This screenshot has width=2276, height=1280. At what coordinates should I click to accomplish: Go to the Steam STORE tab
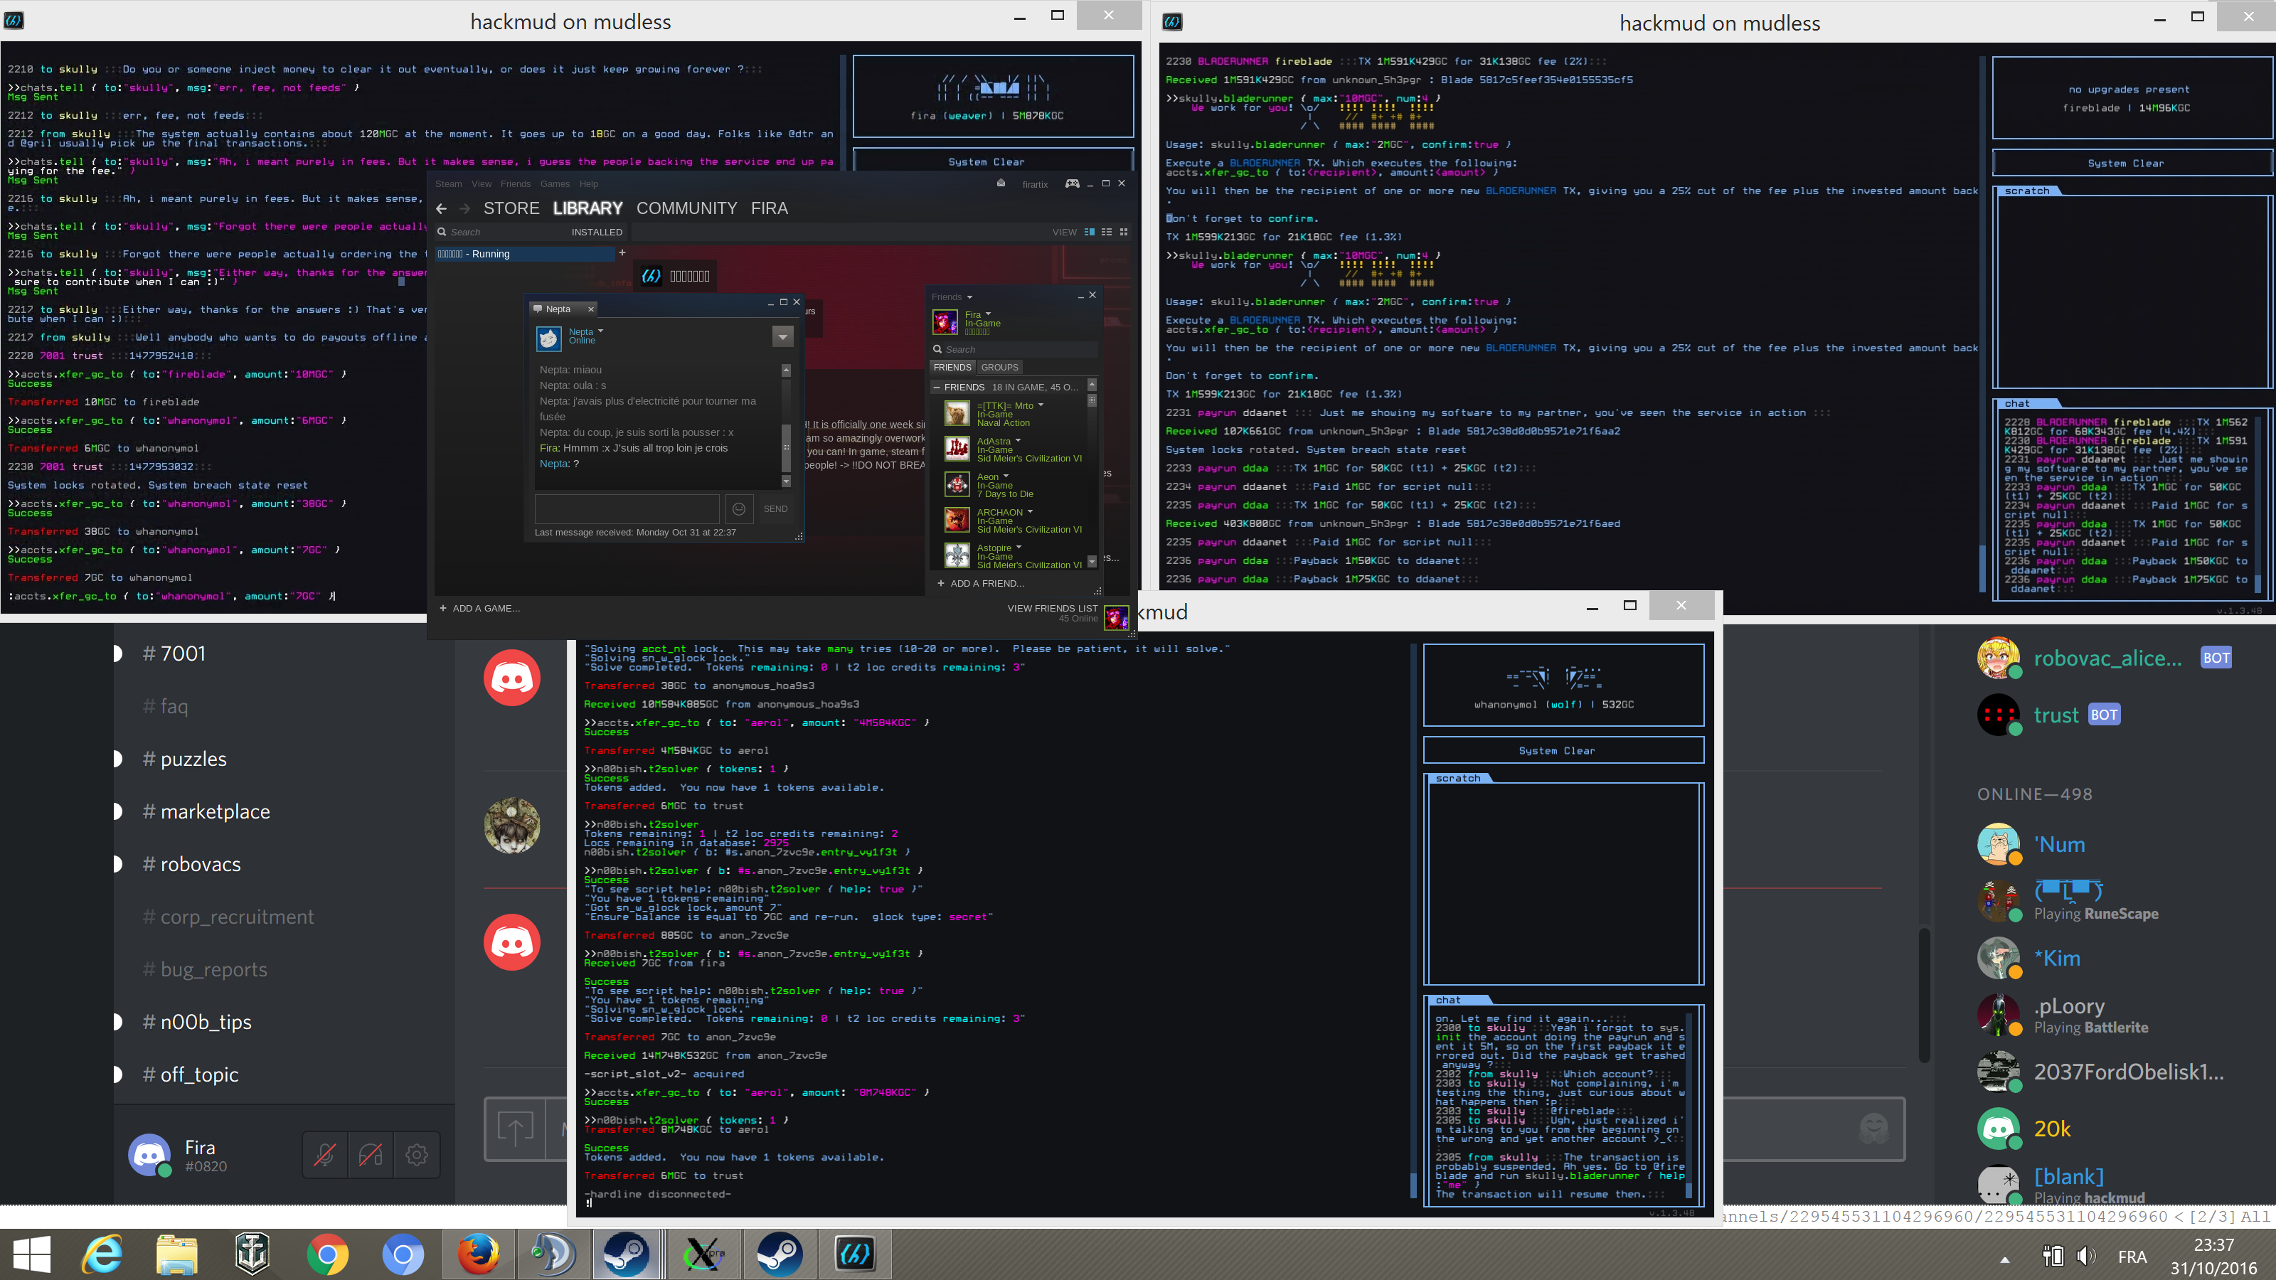pos(511,208)
